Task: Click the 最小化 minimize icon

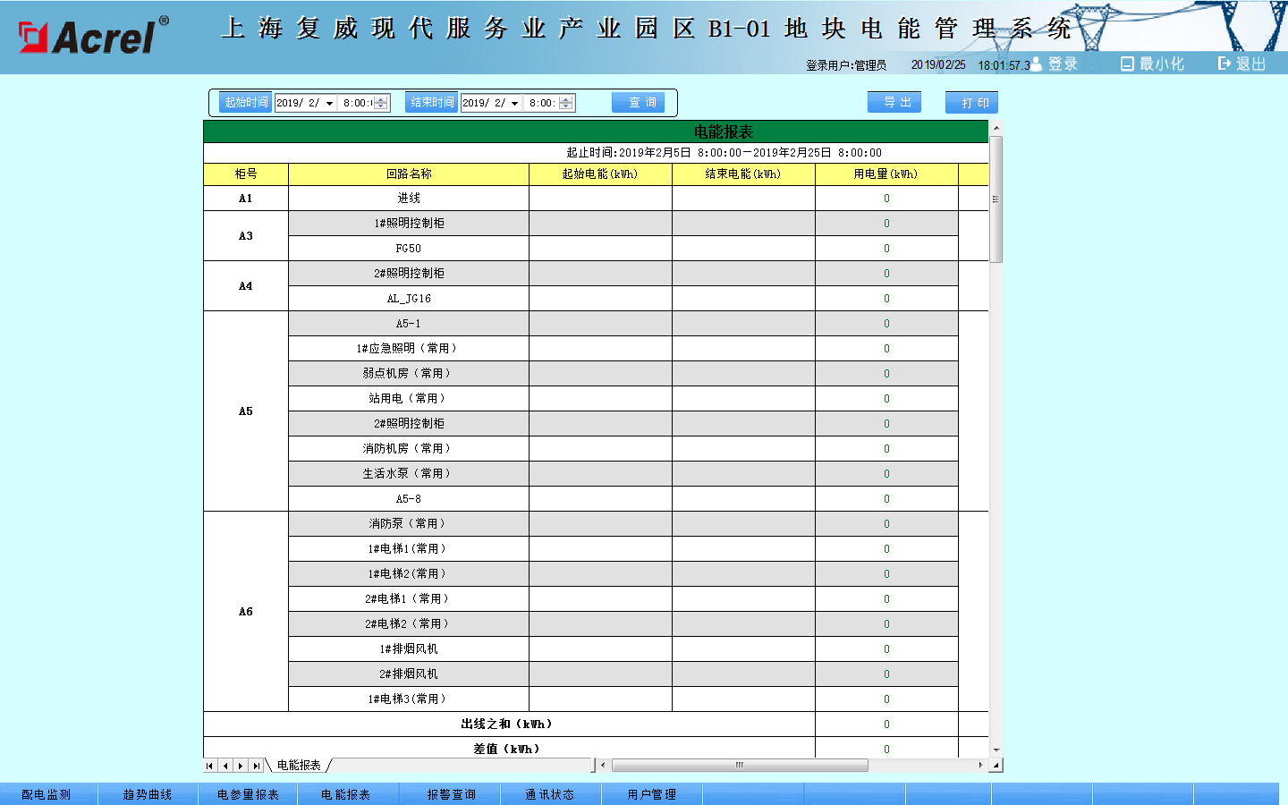Action: (1127, 64)
